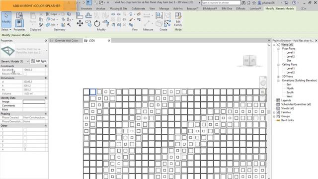Open the Collaborate ribbon tab
This screenshot has height=179, width=318.
(138, 8)
